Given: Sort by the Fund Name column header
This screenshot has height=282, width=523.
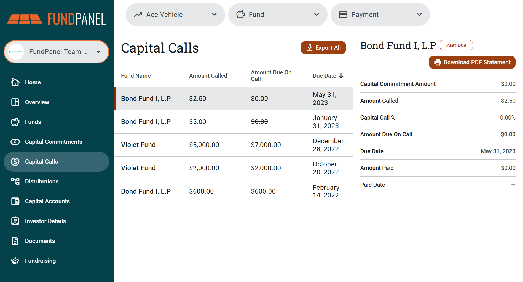Looking at the screenshot, I should click(x=136, y=76).
